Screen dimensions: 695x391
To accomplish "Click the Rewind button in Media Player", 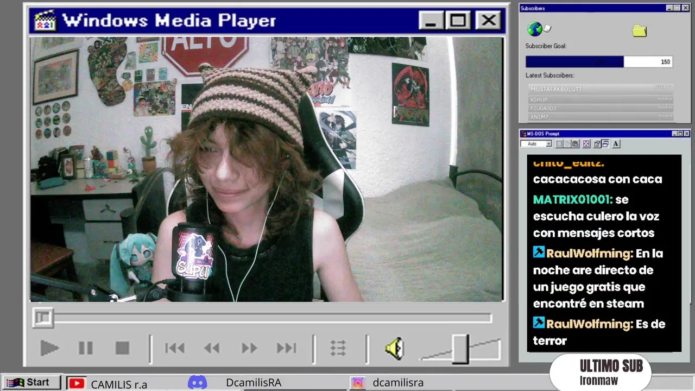I will (x=212, y=348).
